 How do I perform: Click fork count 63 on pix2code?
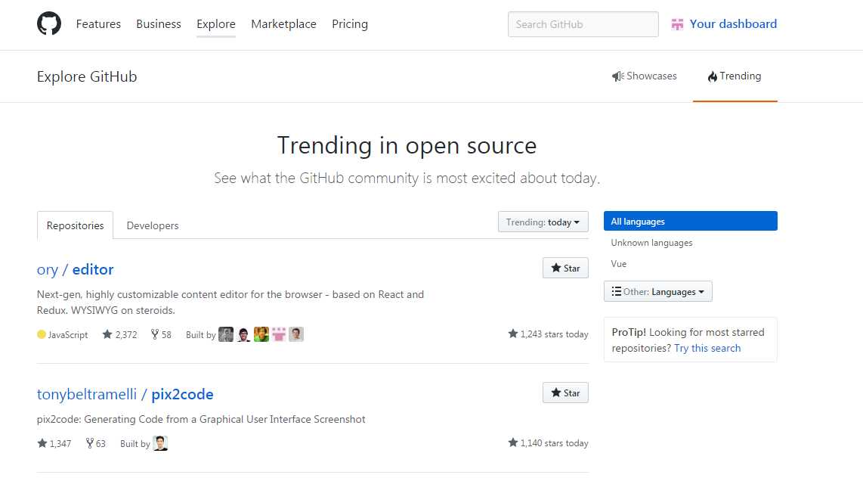coord(96,443)
